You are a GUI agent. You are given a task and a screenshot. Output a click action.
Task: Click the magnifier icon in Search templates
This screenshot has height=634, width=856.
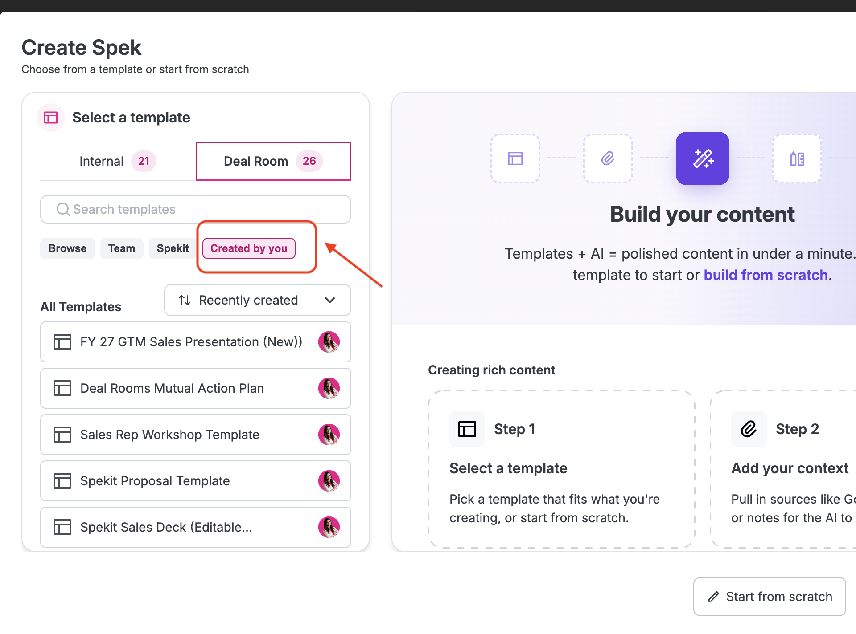(63, 209)
